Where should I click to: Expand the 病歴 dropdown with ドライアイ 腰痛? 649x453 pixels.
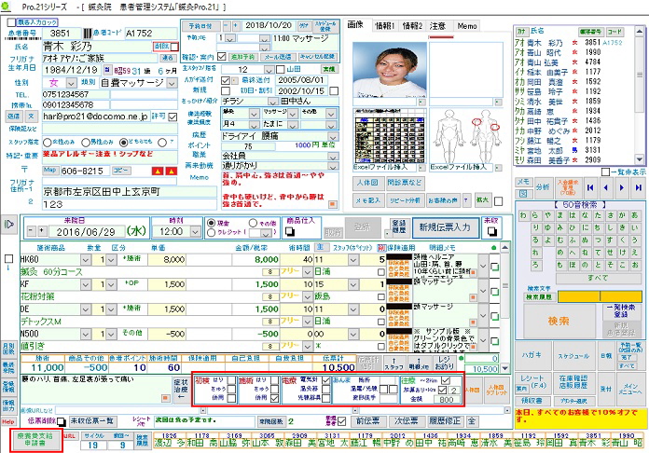coord(333,136)
